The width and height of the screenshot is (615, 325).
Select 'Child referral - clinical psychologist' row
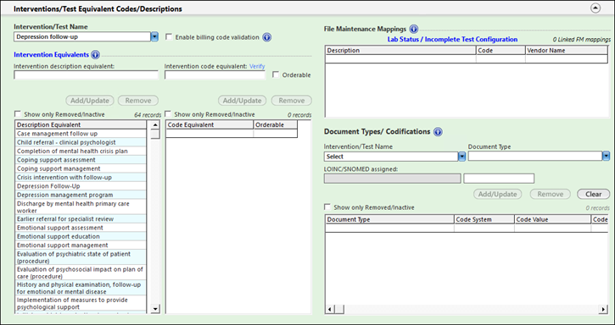pyautogui.click(x=81, y=142)
